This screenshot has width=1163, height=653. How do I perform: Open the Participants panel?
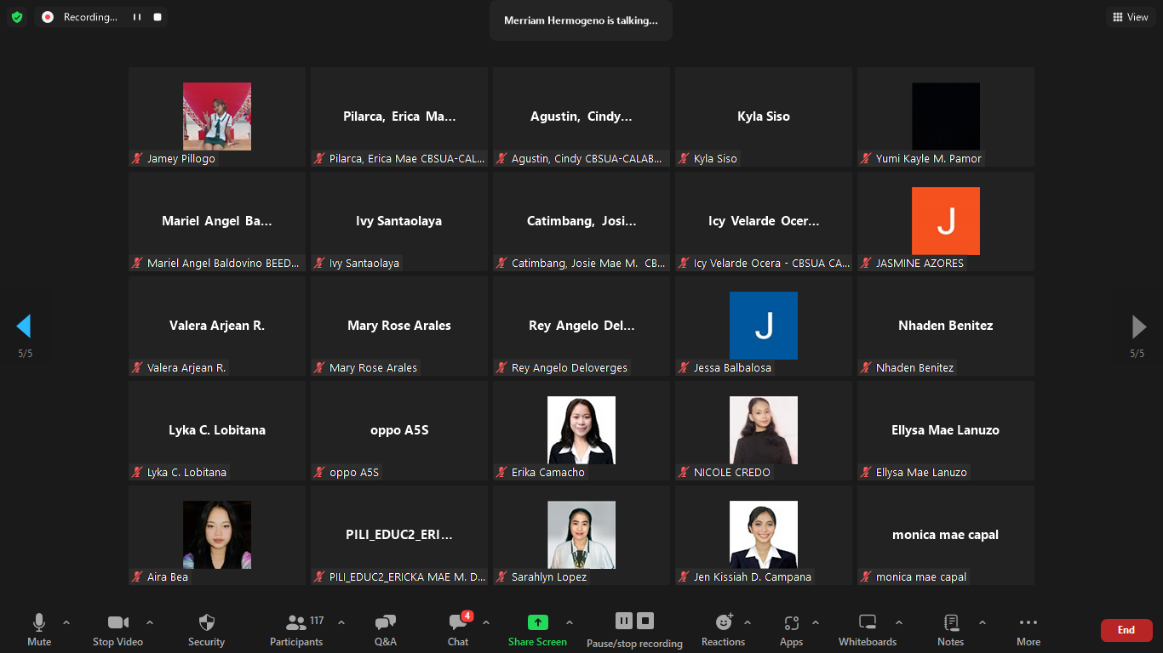pyautogui.click(x=296, y=629)
